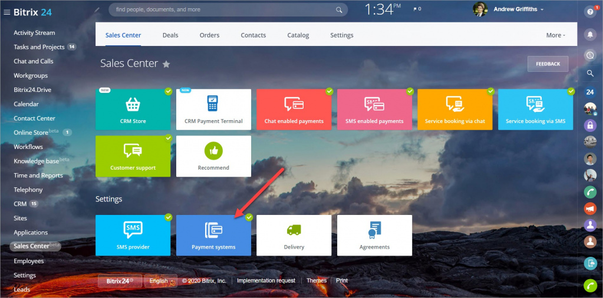
Task: Open the Themes link in footer
Action: (x=317, y=281)
